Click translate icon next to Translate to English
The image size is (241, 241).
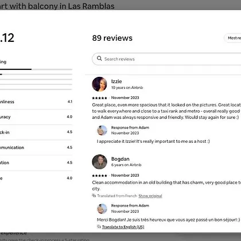tap(99, 227)
